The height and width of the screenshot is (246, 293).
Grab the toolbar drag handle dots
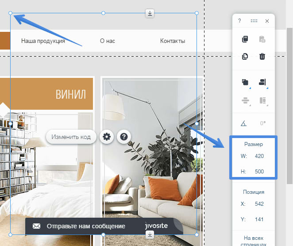[254, 21]
